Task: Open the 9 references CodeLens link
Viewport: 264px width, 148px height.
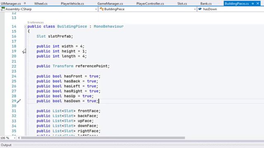Action: point(35,22)
